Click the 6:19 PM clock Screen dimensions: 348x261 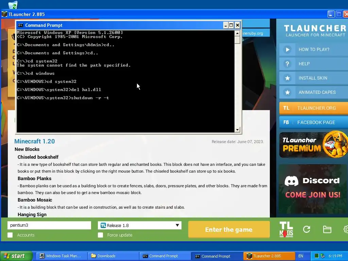pyautogui.click(x=335, y=256)
